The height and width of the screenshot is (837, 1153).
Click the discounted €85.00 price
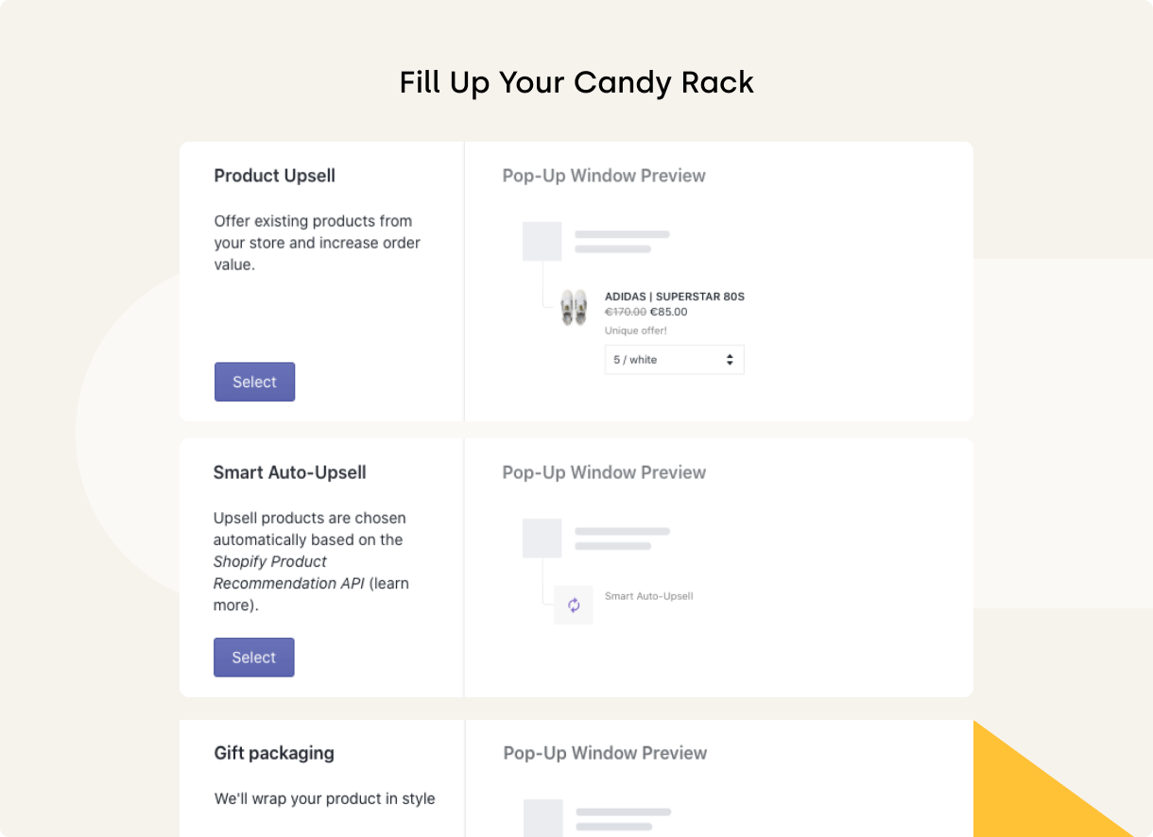point(669,312)
